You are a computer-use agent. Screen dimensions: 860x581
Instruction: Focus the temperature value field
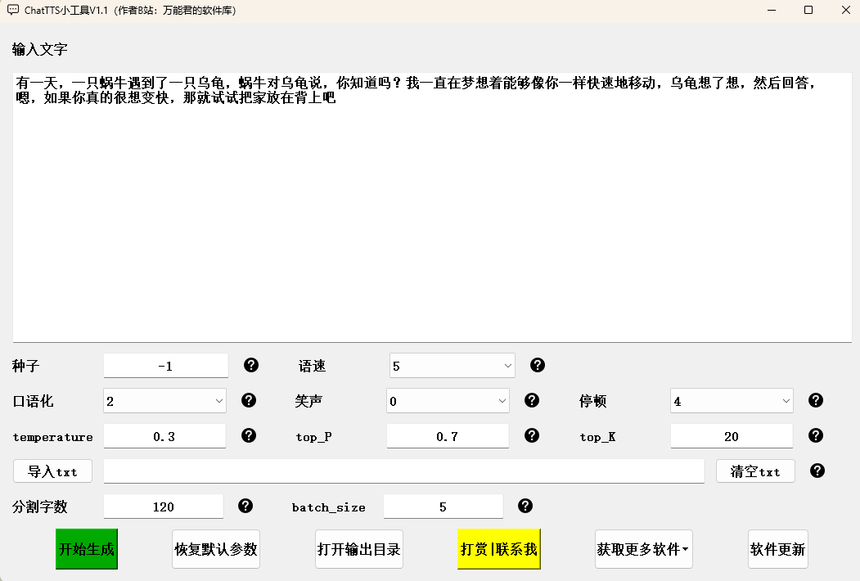click(x=164, y=436)
